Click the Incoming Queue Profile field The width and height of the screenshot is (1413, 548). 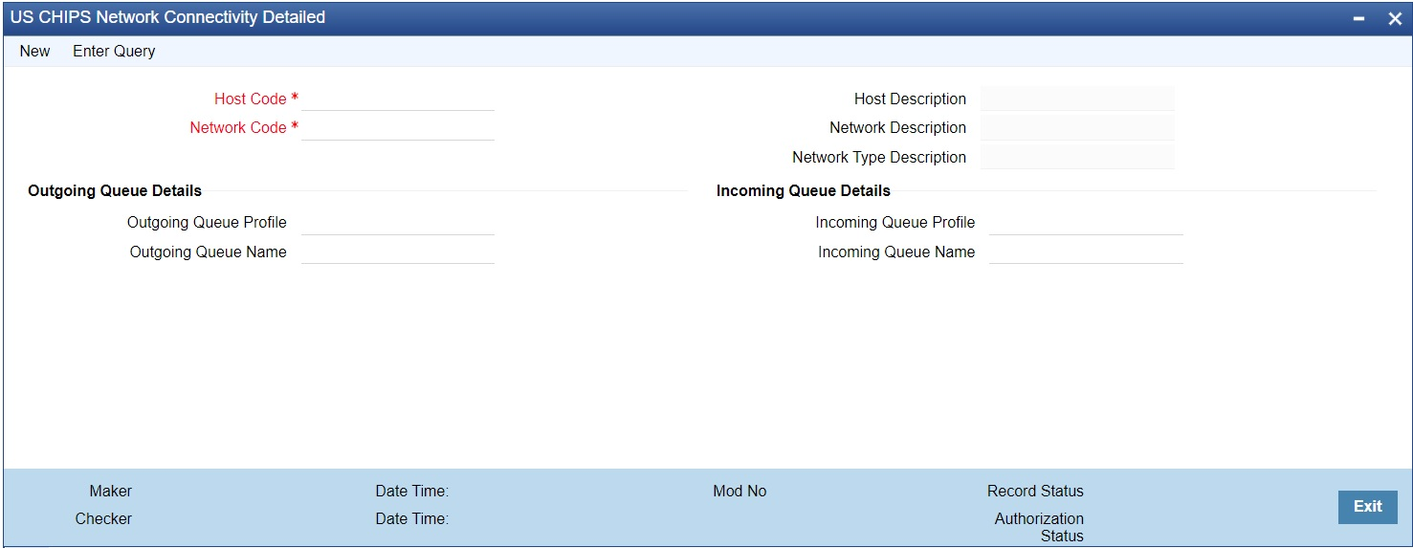[1086, 222]
